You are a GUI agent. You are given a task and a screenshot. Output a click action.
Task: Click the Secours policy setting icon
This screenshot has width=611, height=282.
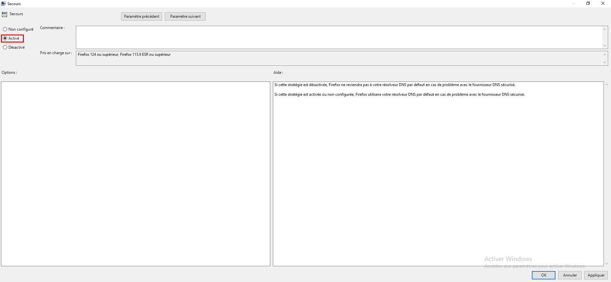point(5,14)
